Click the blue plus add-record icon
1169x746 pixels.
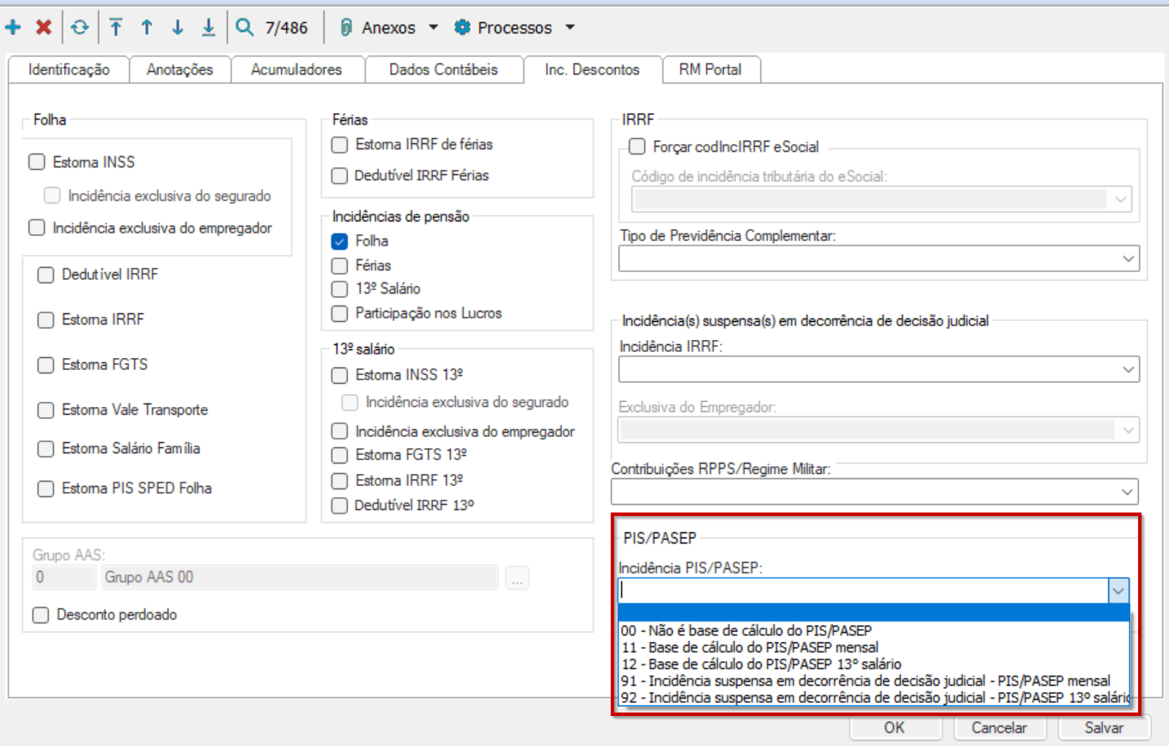point(13,28)
